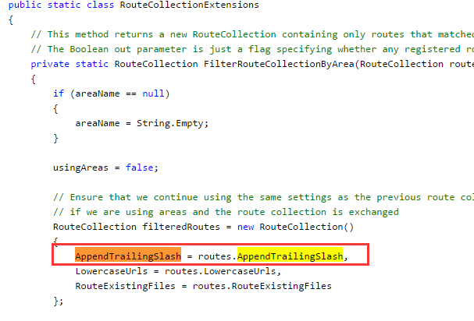474x321 pixels.
Task: Click the RouteExistingFiles property on the left
Action: point(125,286)
